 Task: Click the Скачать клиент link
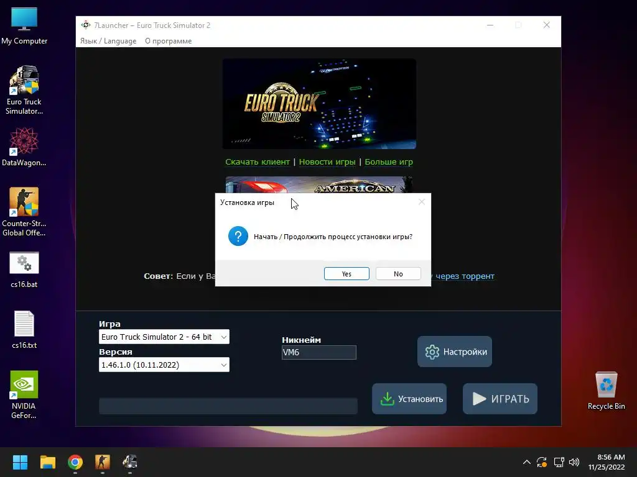pos(258,162)
